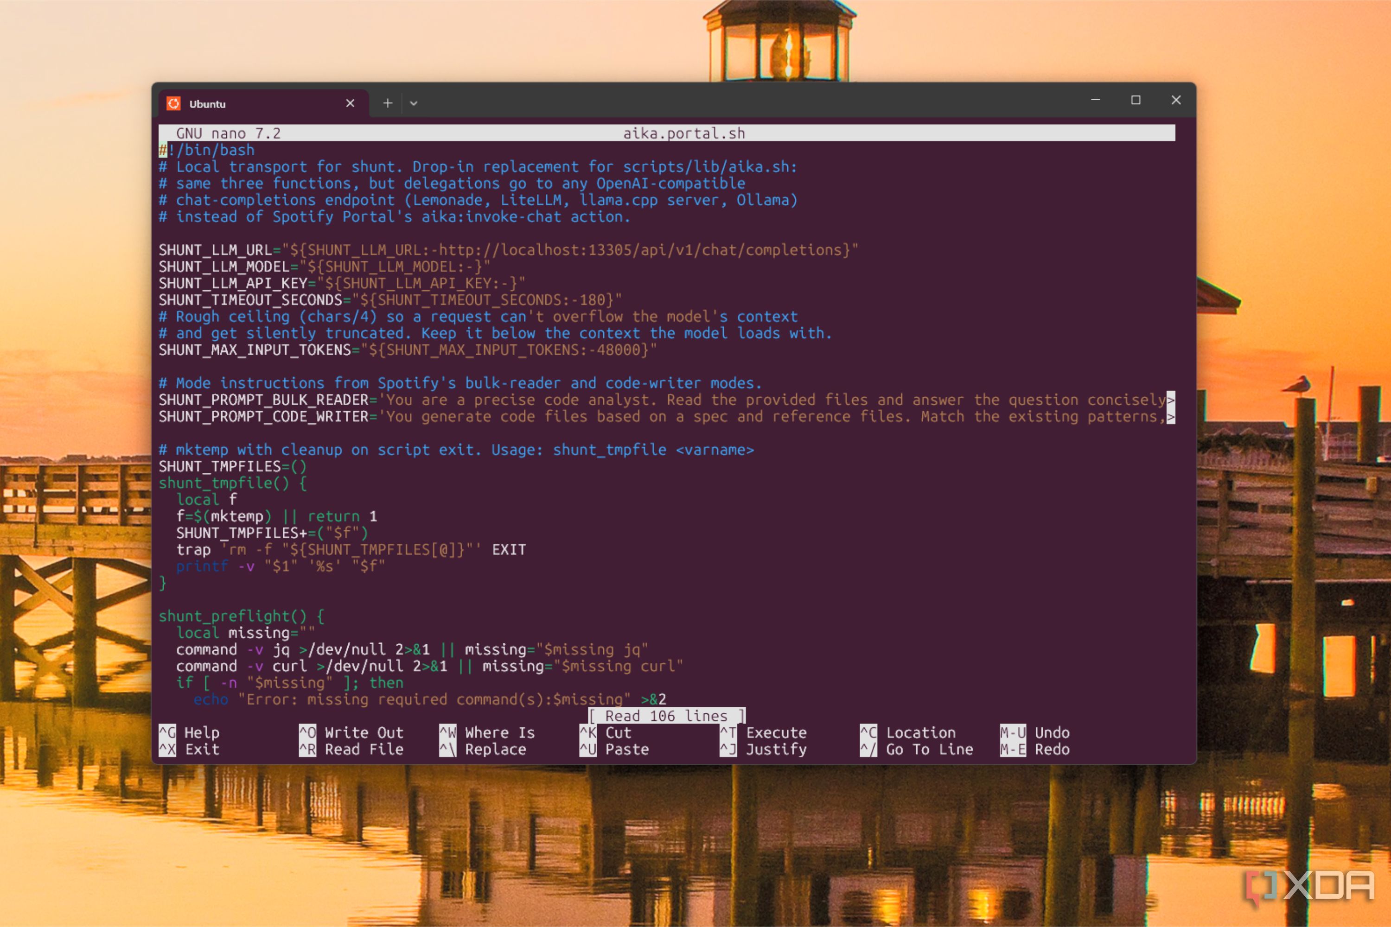Click the SHUNT_LLM_URL variable line
Image resolution: width=1391 pixels, height=927 pixels.
point(509,250)
